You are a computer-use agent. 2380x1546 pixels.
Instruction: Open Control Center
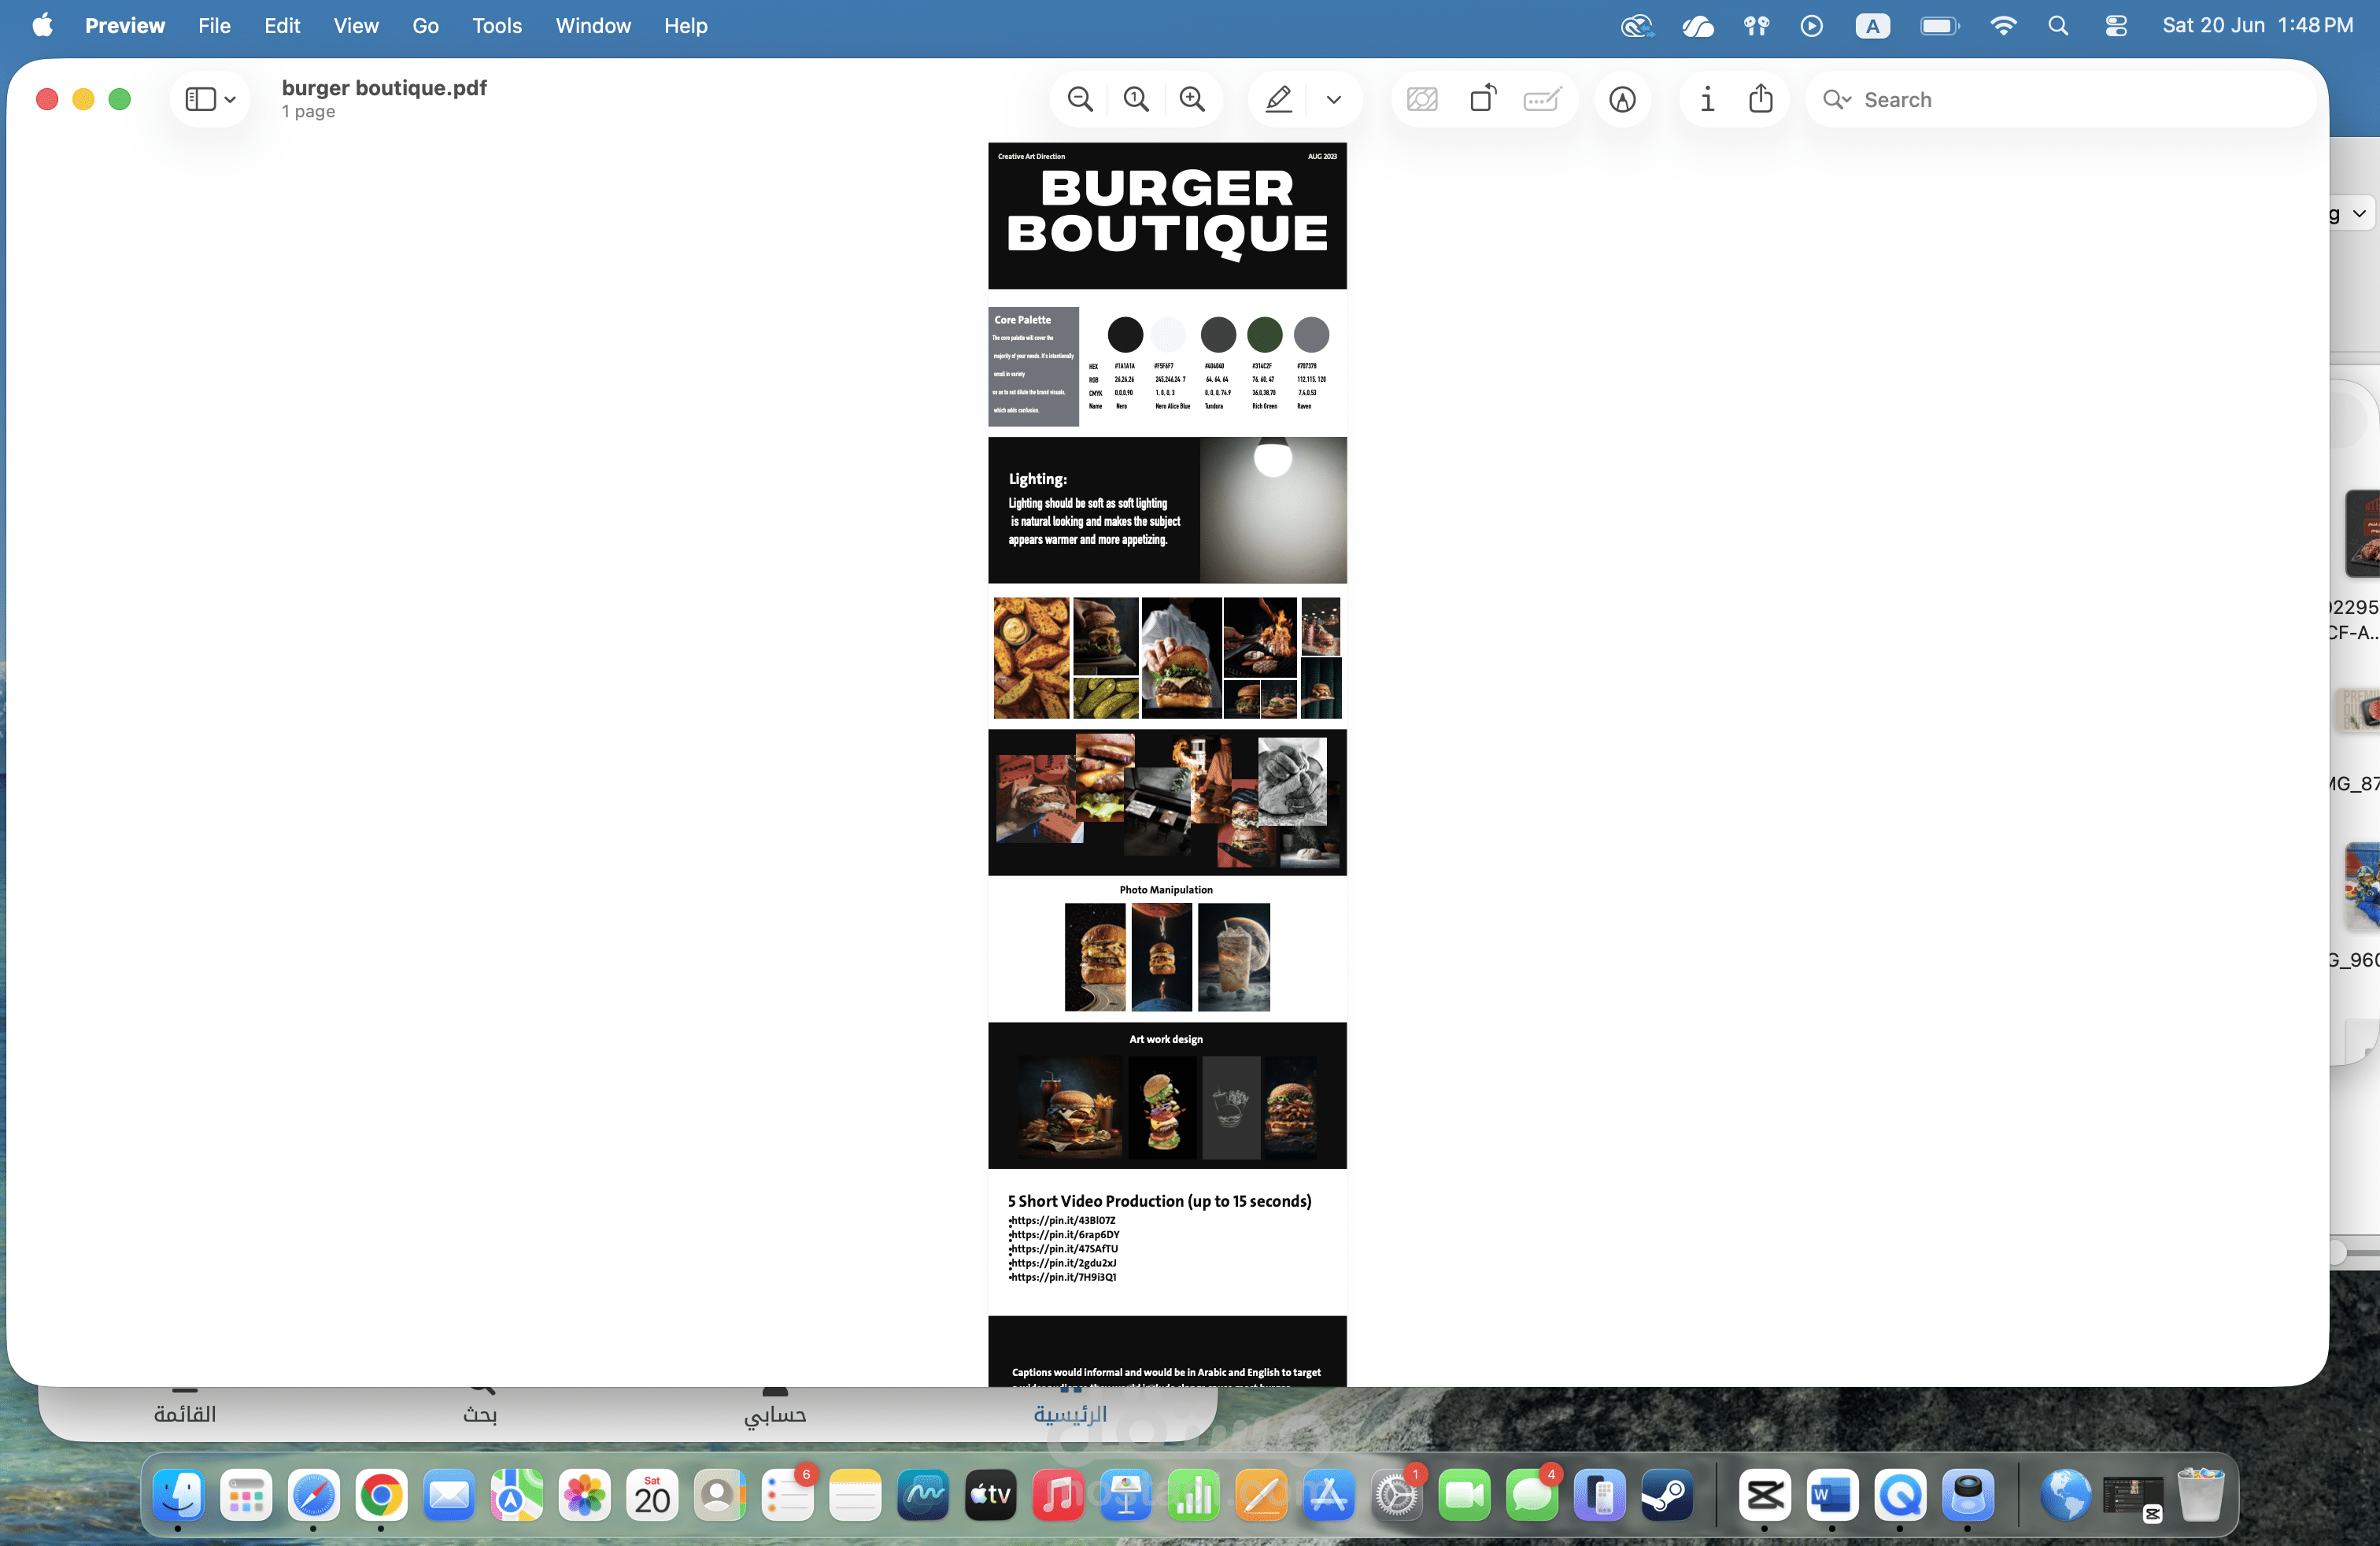pos(2116,25)
